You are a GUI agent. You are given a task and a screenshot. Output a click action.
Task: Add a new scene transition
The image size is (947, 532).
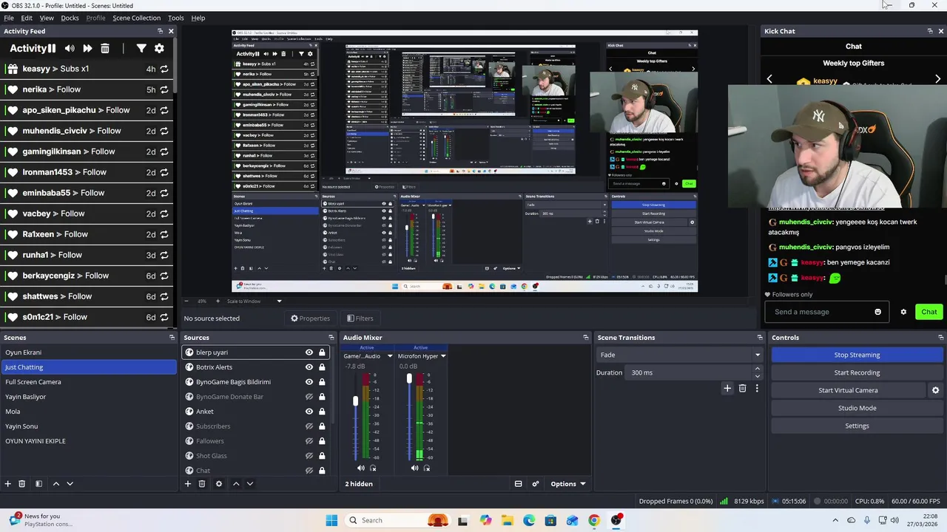[x=727, y=388]
